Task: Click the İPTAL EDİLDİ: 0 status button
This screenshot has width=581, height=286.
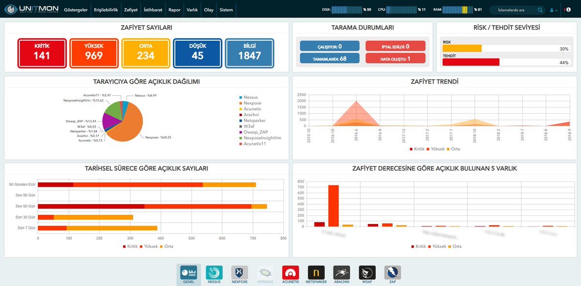Action: (x=396, y=46)
